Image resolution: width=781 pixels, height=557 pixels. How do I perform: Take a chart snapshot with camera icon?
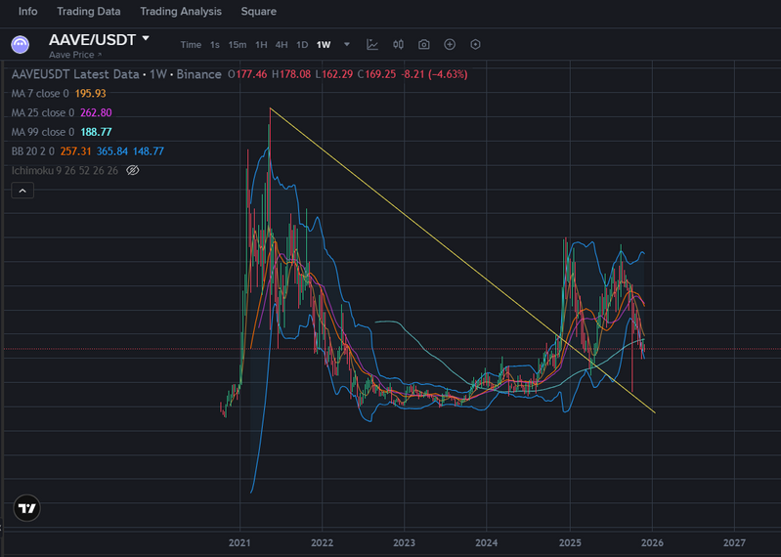pos(423,44)
